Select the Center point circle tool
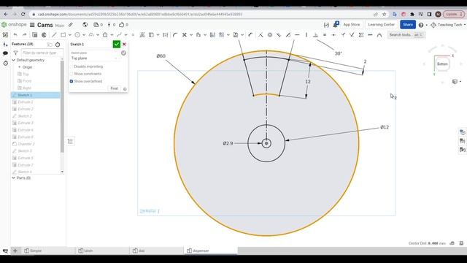The image size is (467, 263). (77, 35)
